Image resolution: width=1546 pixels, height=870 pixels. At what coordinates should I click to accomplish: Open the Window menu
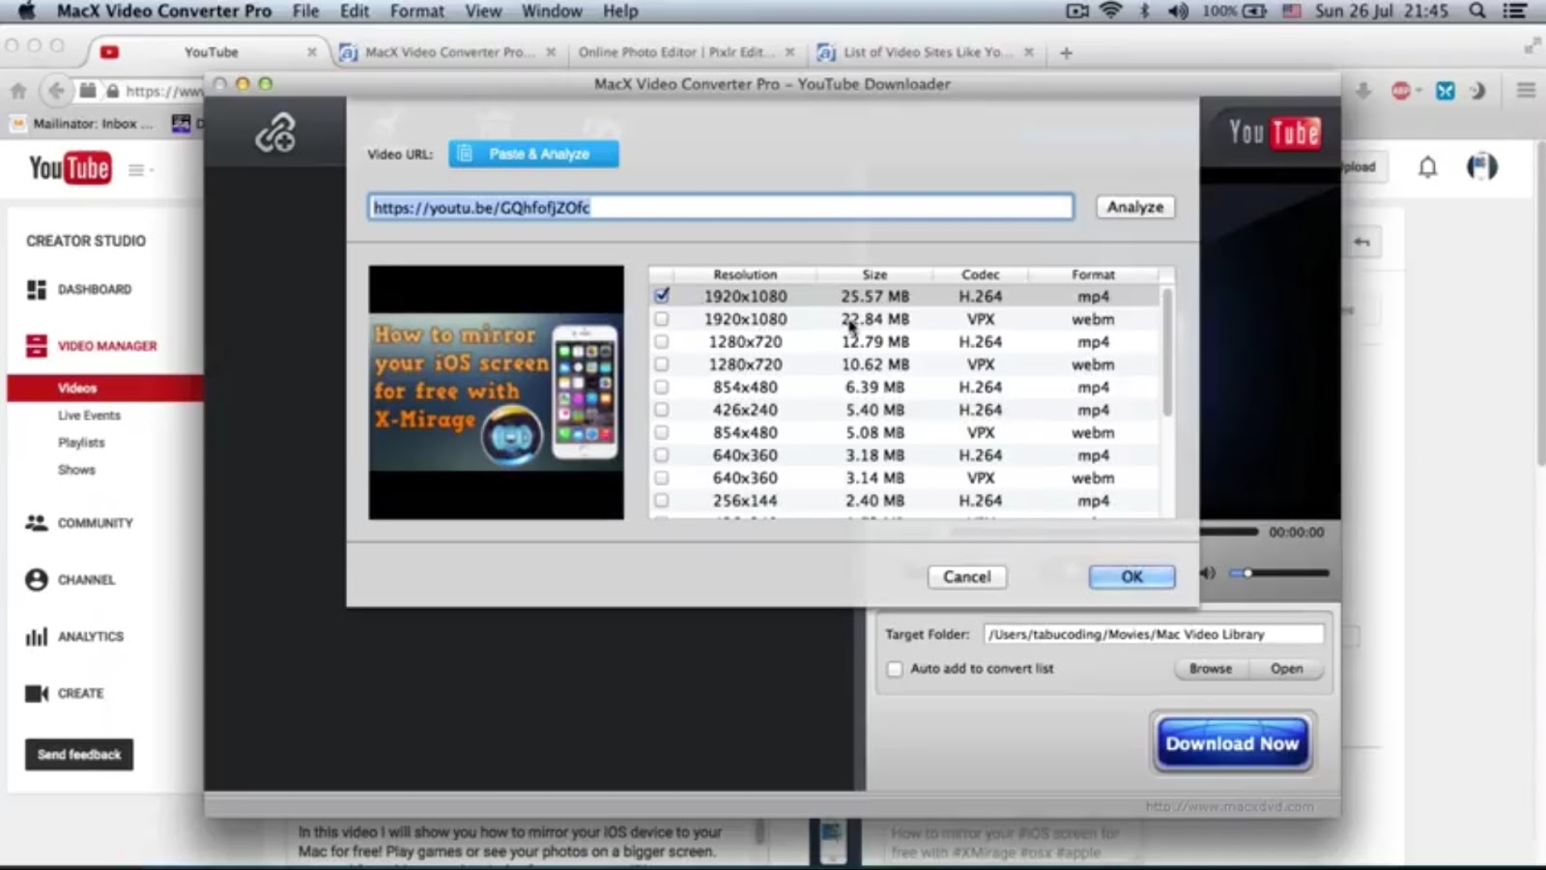[552, 11]
